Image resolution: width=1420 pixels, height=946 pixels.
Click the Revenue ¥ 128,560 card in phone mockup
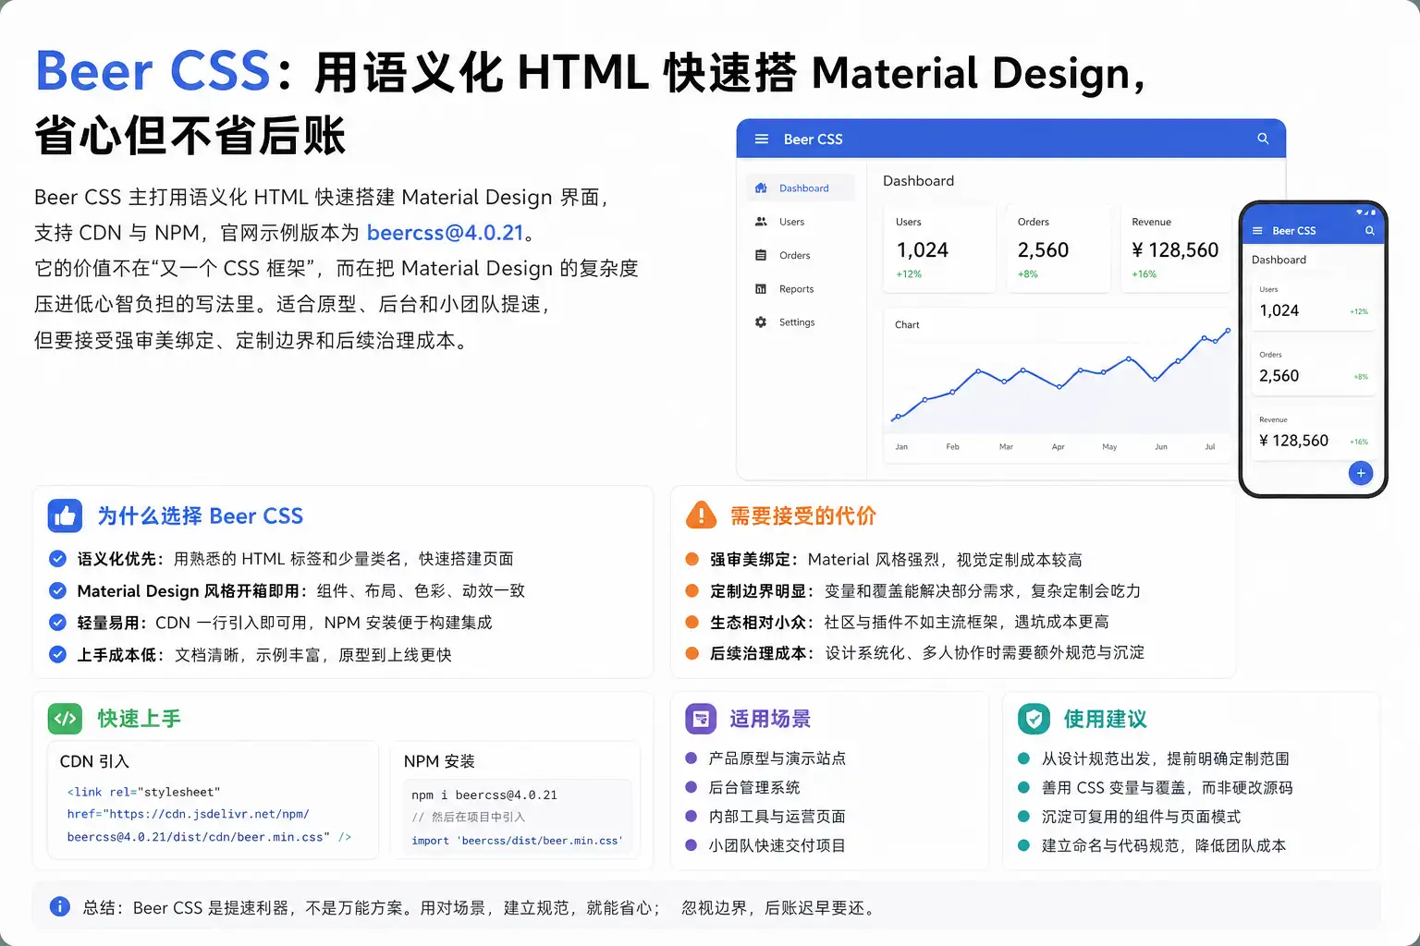click(1313, 432)
